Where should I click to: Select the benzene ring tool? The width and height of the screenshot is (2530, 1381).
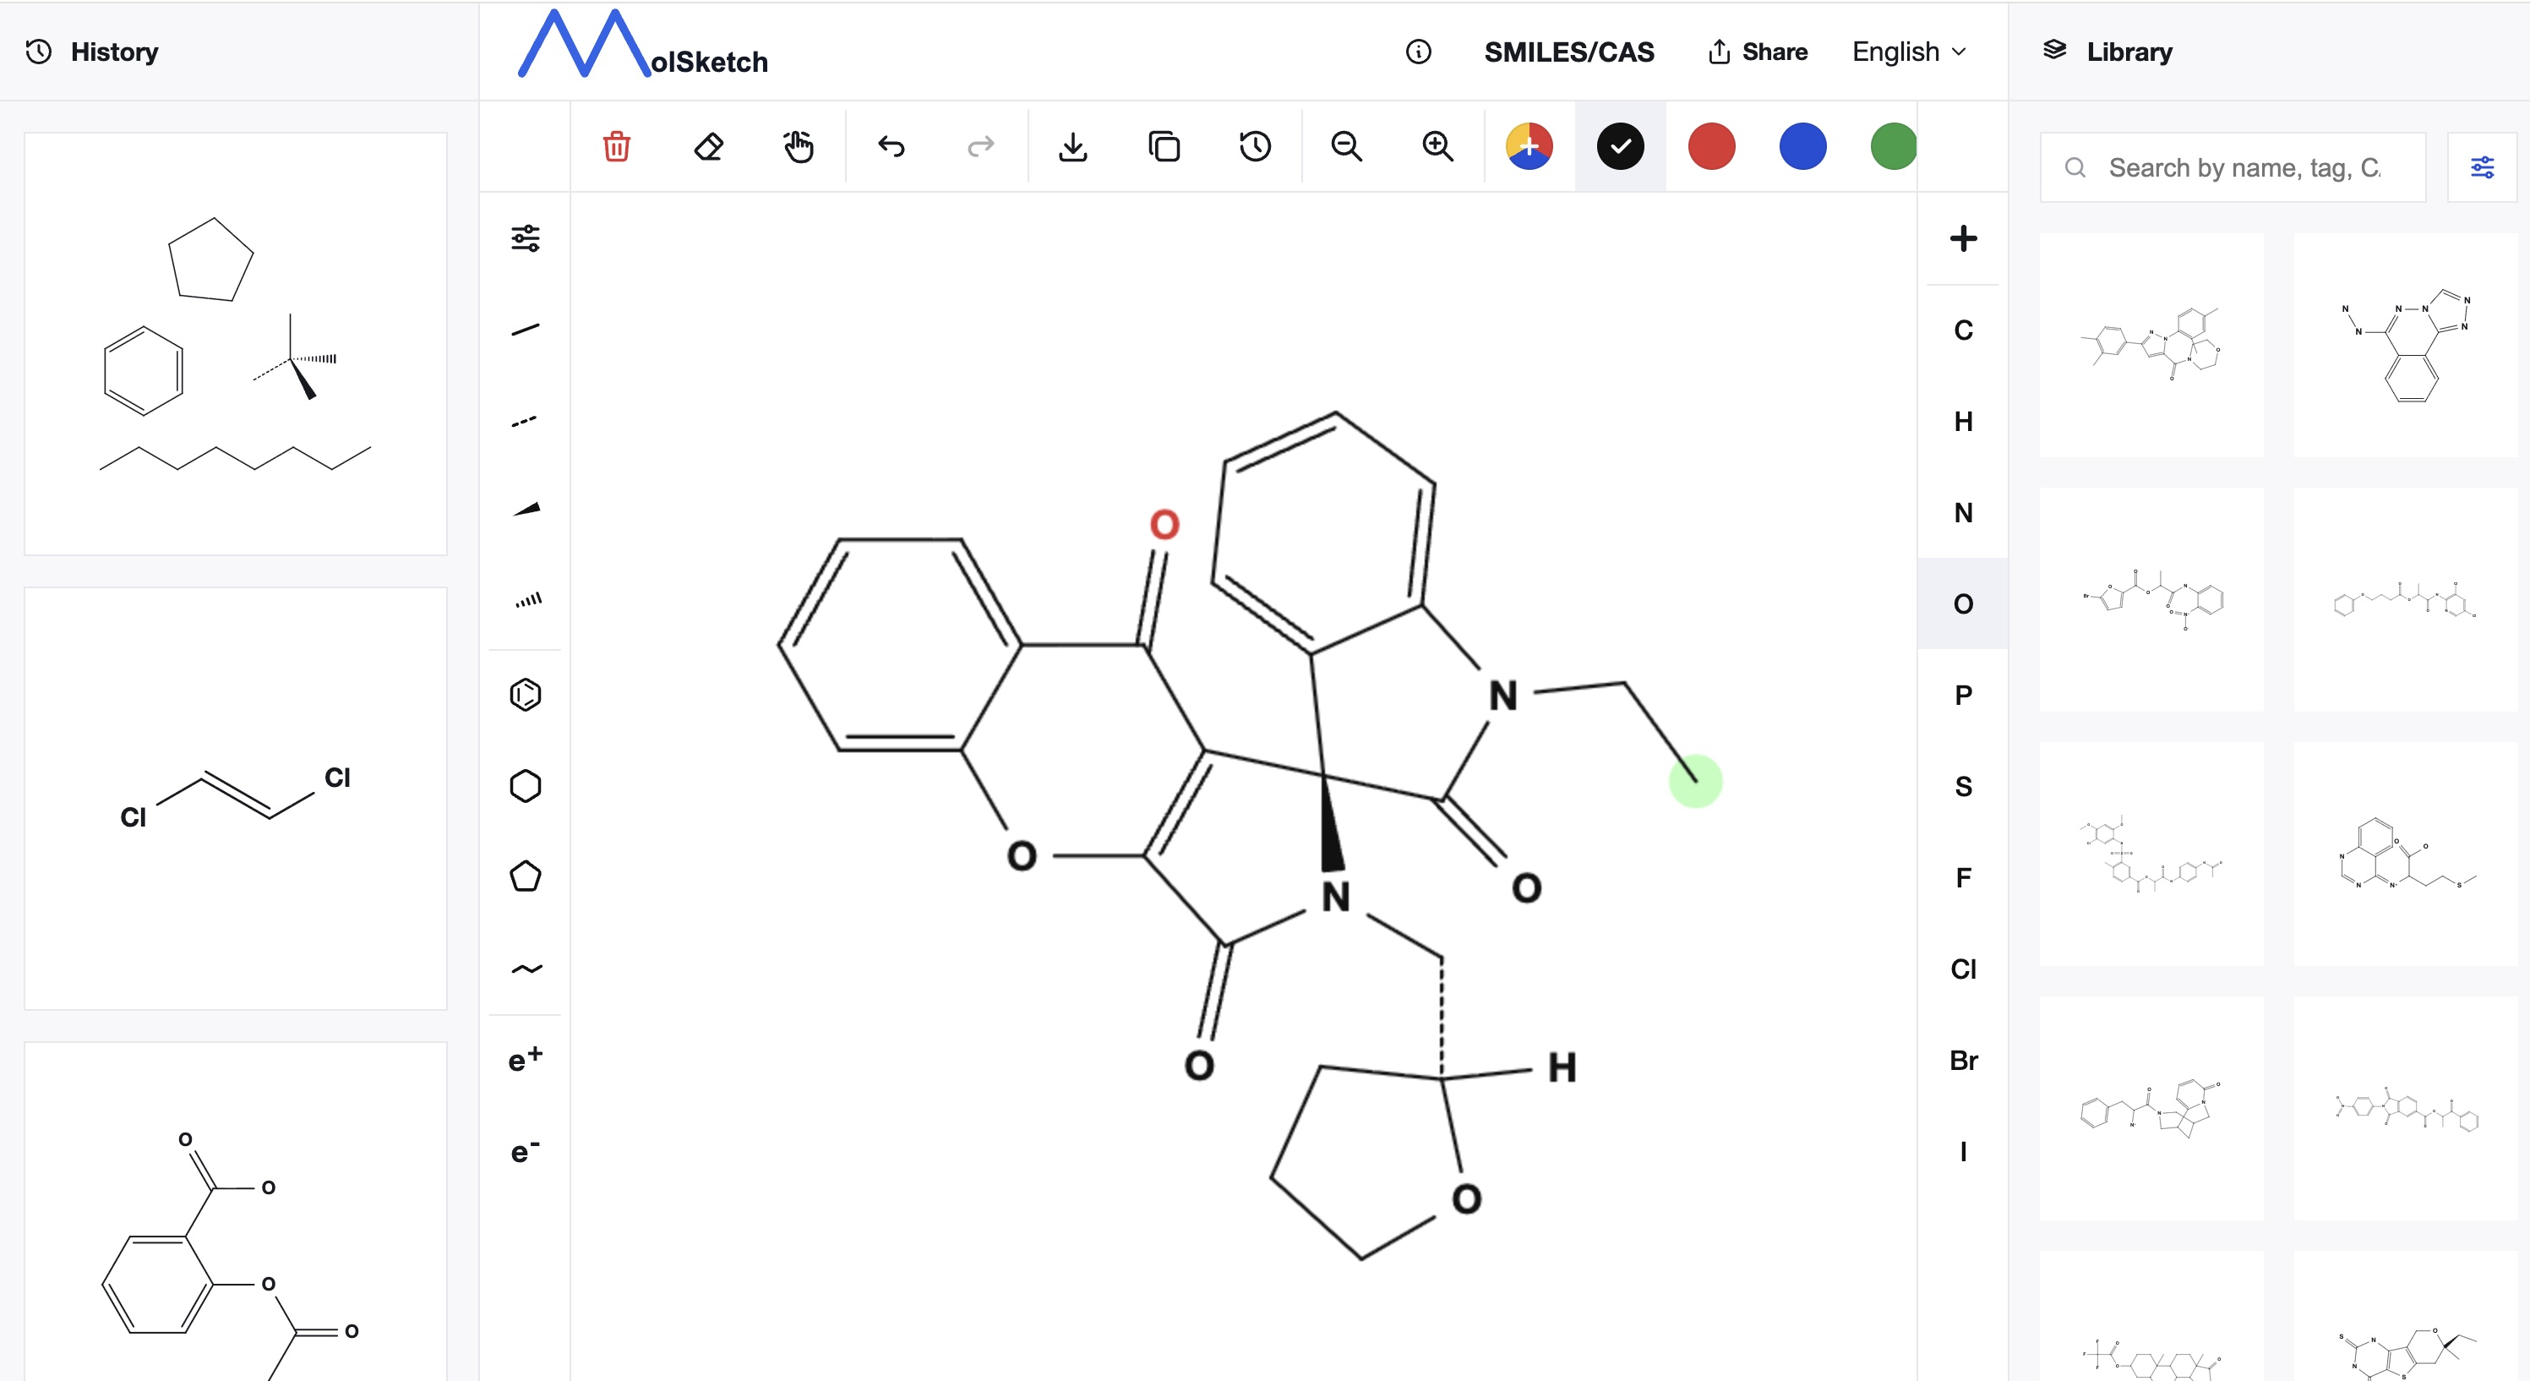click(x=526, y=695)
